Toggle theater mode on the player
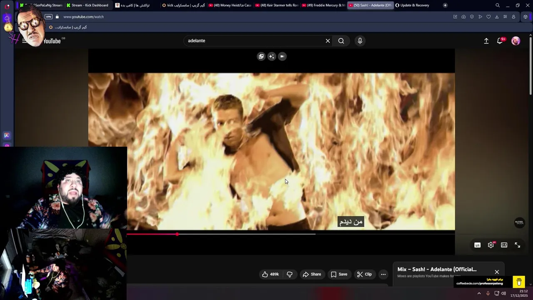The height and width of the screenshot is (300, 533). [504, 245]
